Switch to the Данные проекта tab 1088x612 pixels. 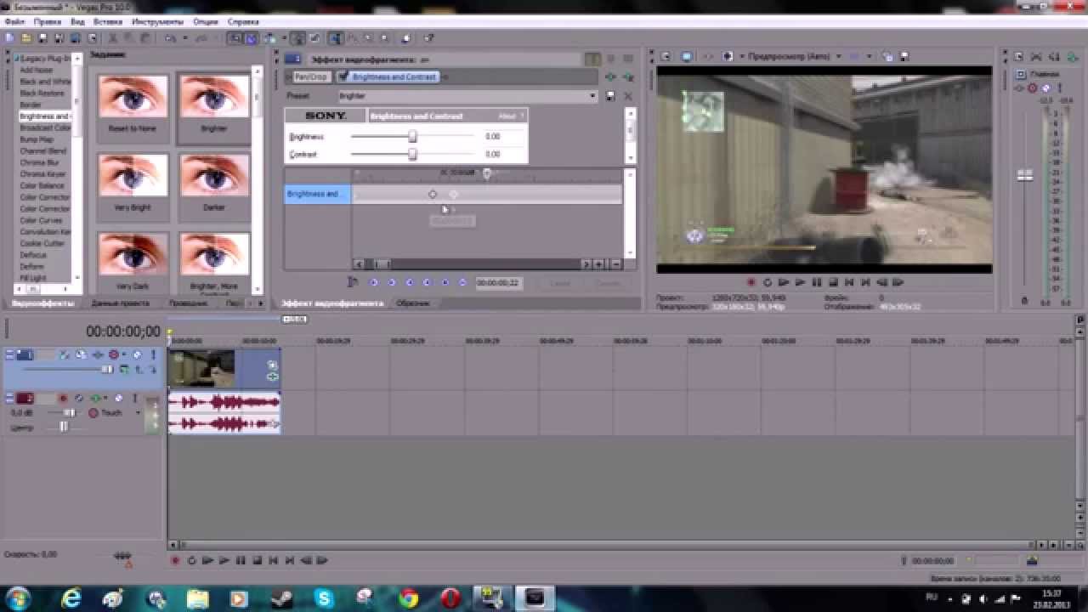pyautogui.click(x=120, y=303)
